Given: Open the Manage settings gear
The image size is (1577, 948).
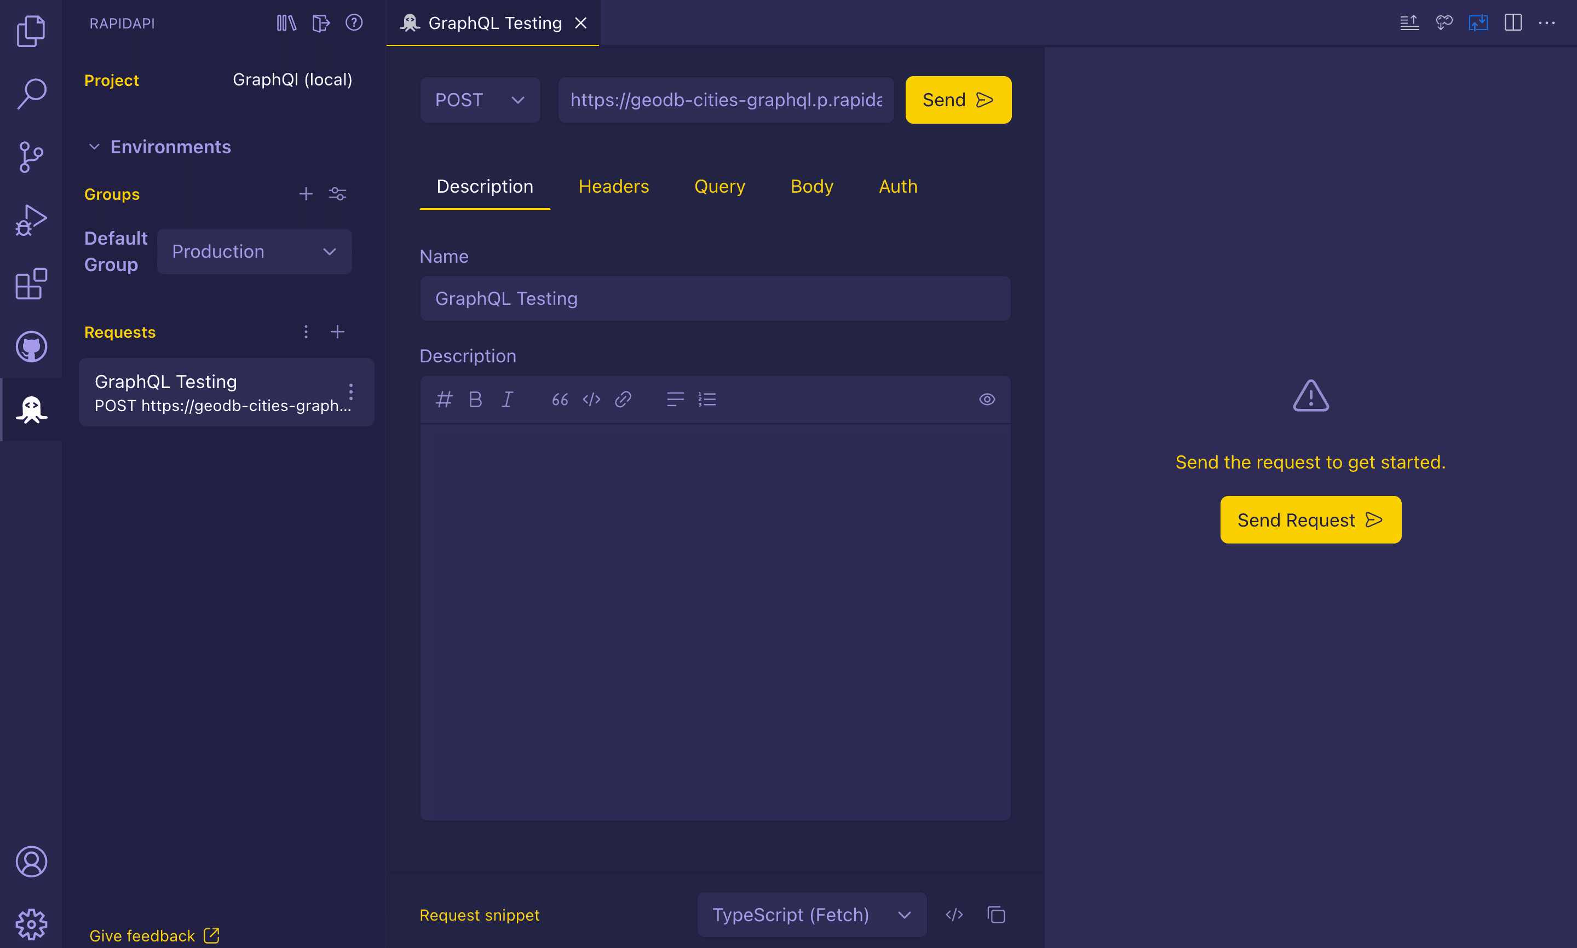Looking at the screenshot, I should pyautogui.click(x=31, y=924).
